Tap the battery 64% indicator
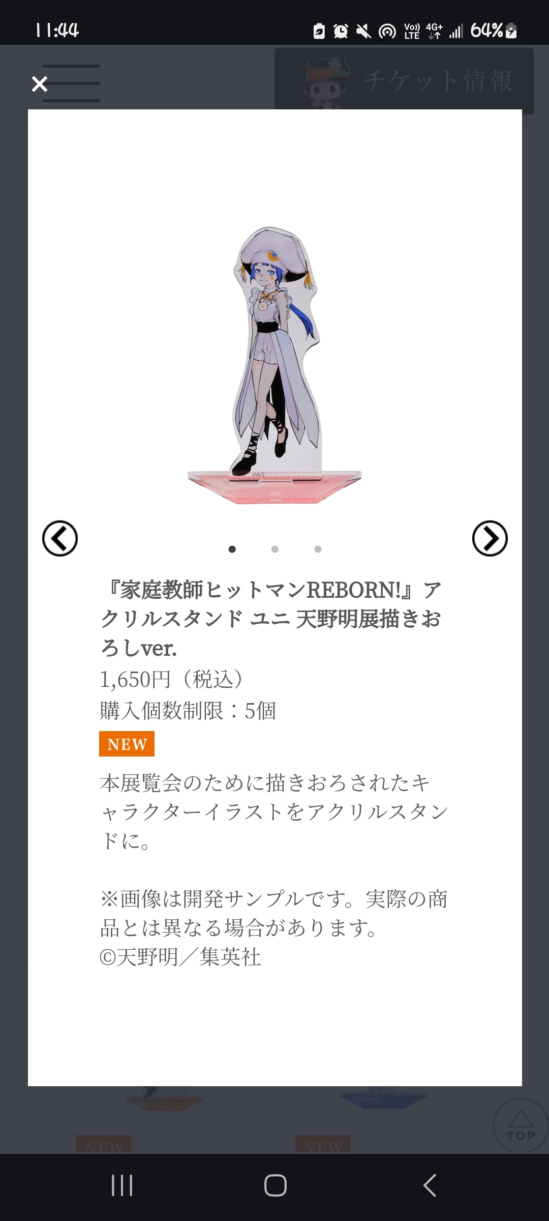 [494, 31]
